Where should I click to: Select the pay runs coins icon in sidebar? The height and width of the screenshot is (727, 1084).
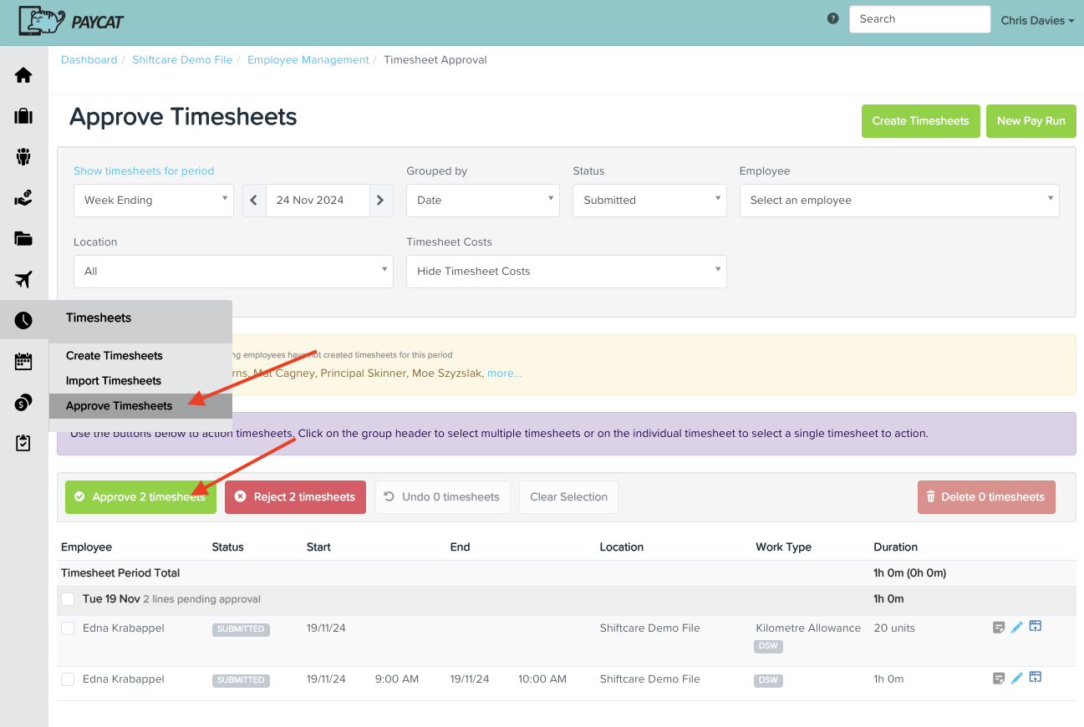(x=23, y=402)
